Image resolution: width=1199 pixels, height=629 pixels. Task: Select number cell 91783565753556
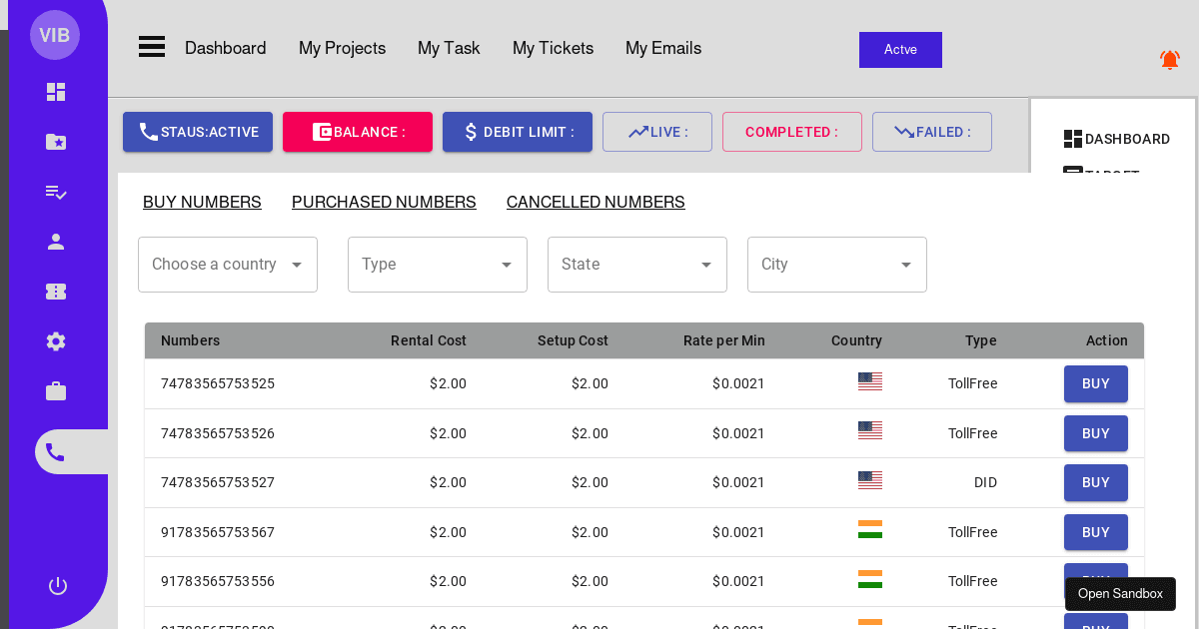click(218, 581)
